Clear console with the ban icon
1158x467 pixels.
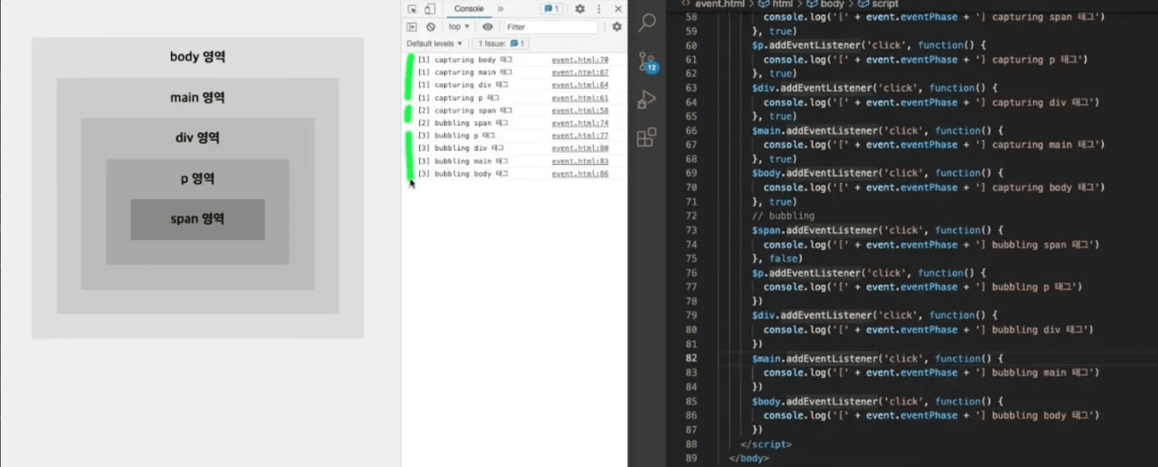pyautogui.click(x=431, y=27)
